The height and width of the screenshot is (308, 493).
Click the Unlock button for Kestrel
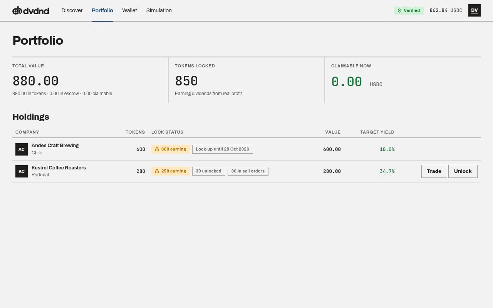tap(463, 171)
